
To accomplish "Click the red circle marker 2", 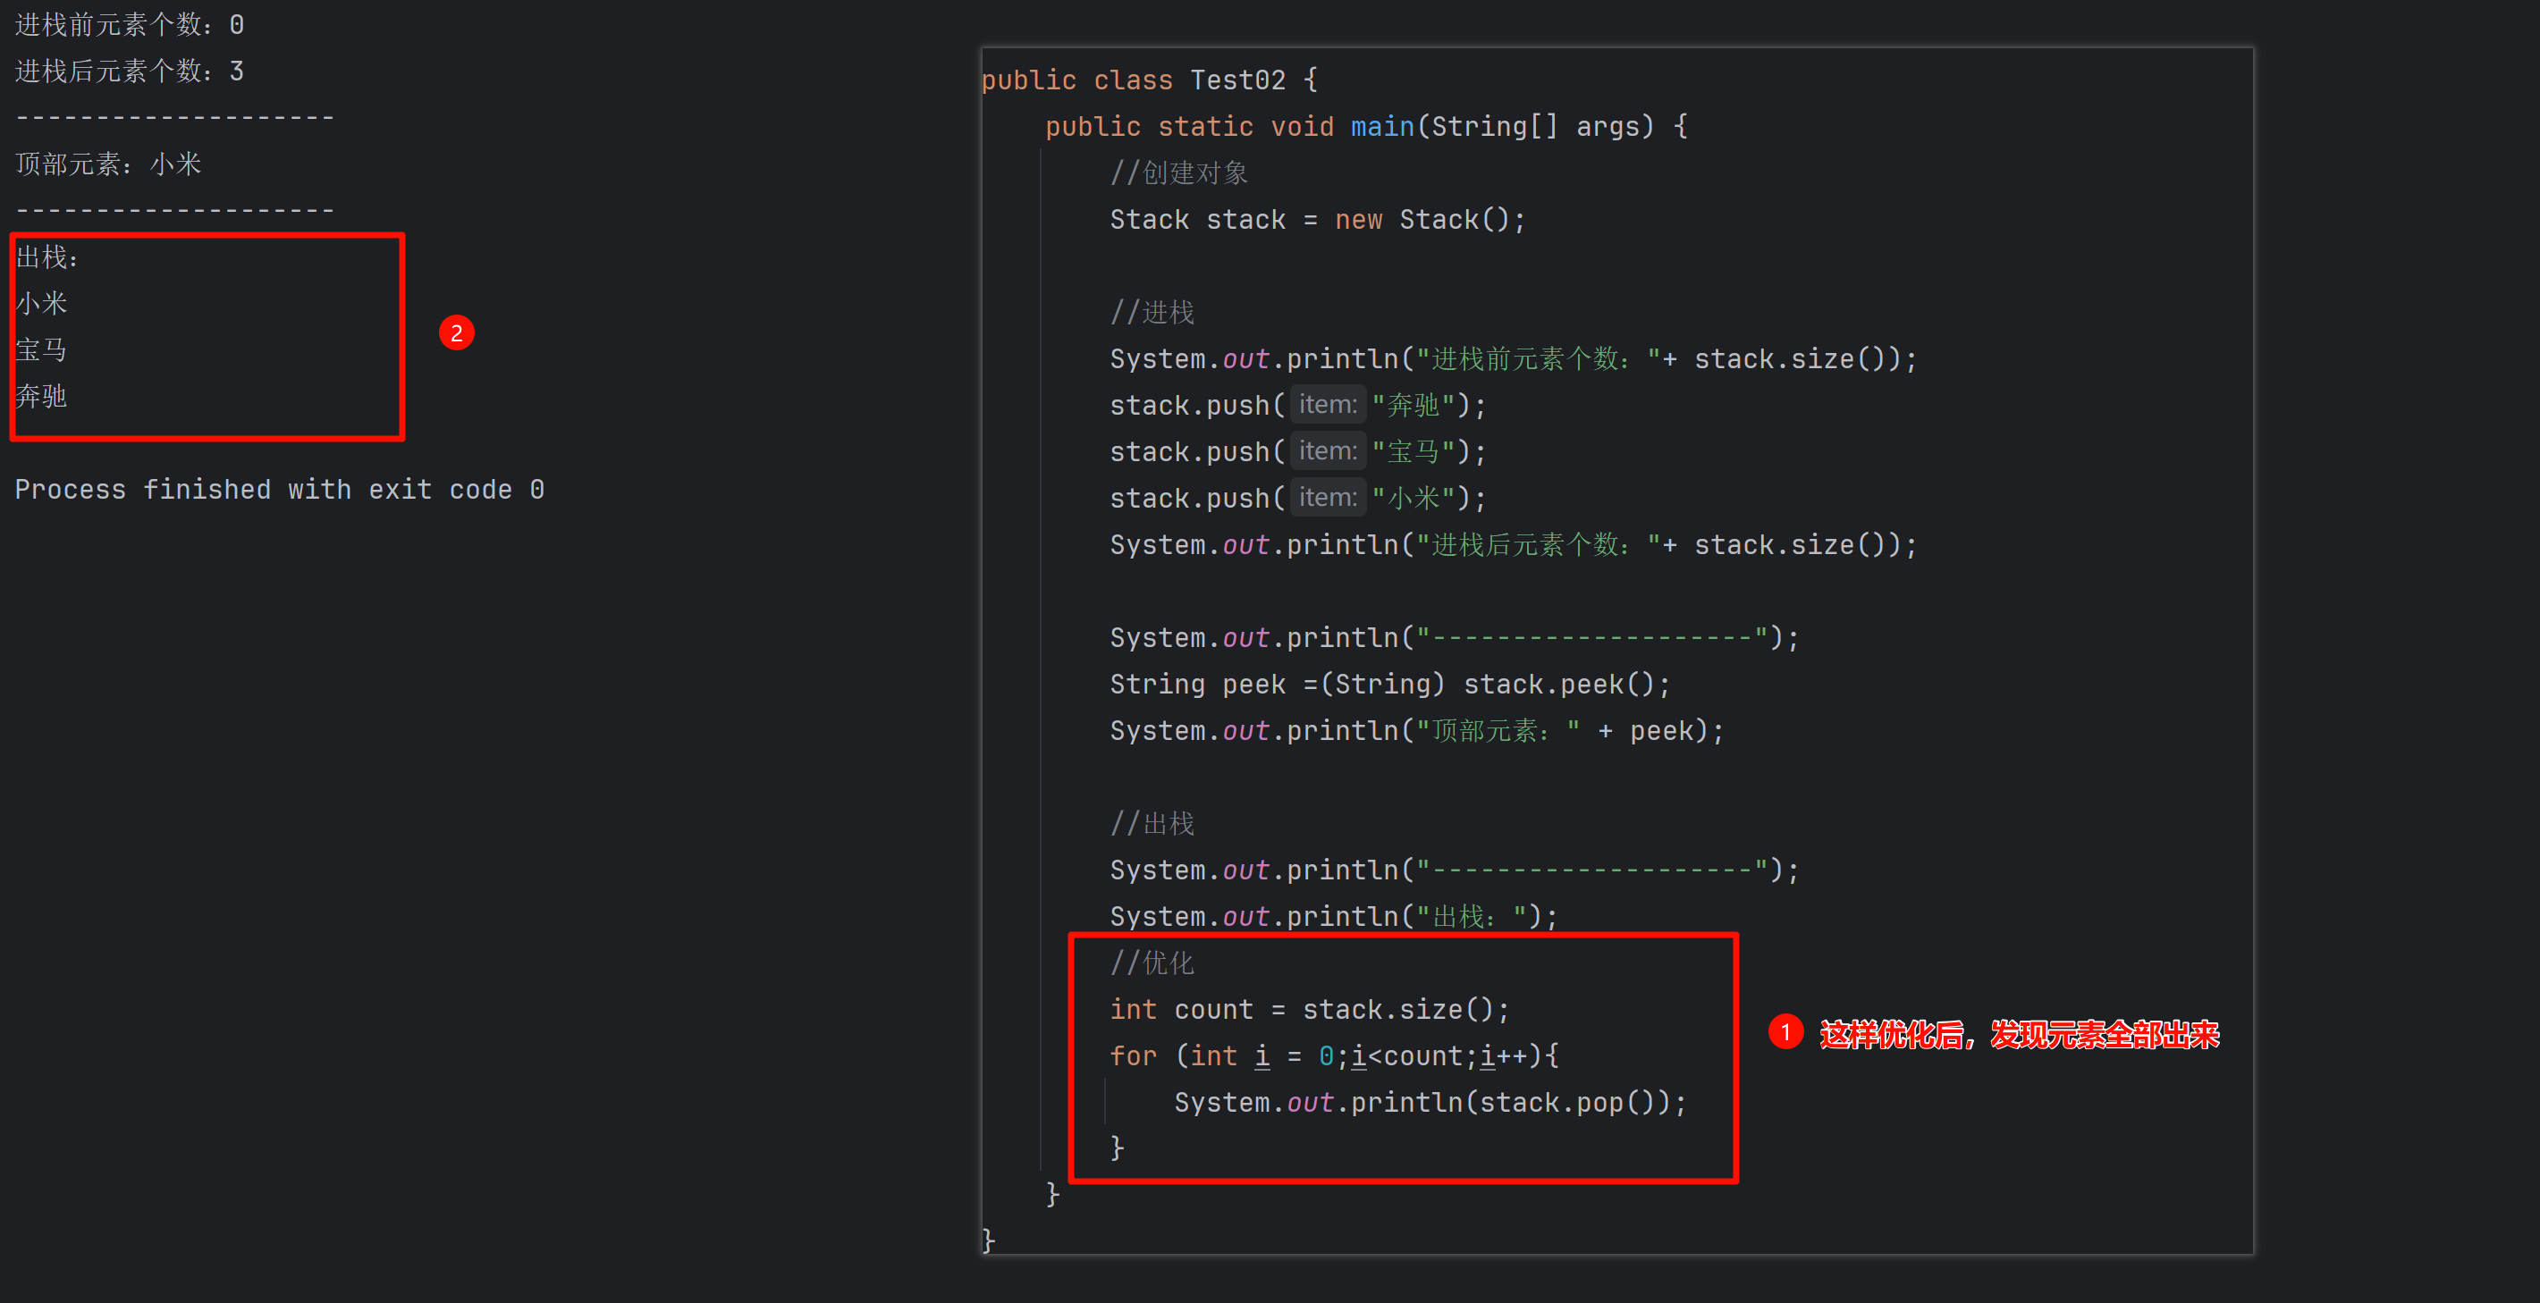I will click(457, 333).
